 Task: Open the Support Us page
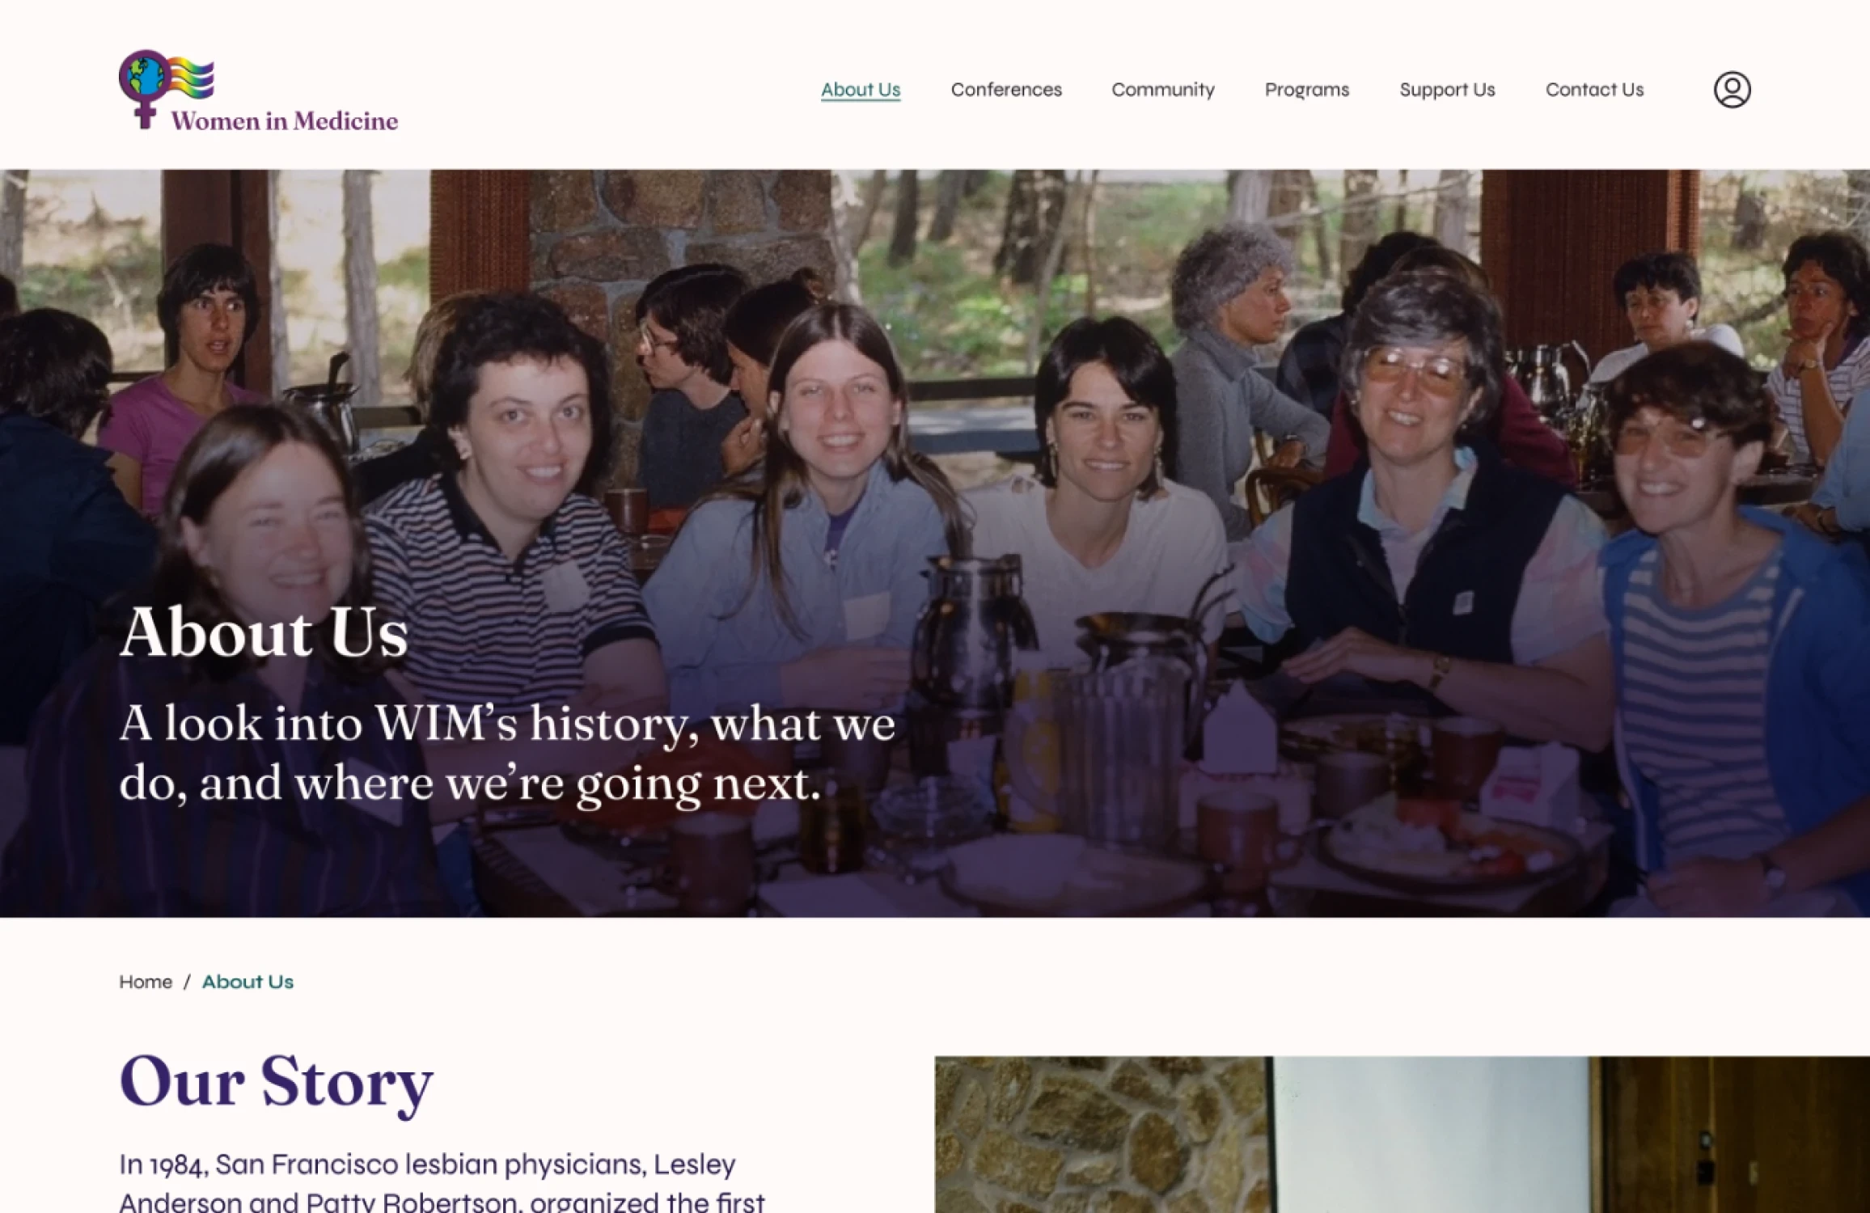point(1447,90)
